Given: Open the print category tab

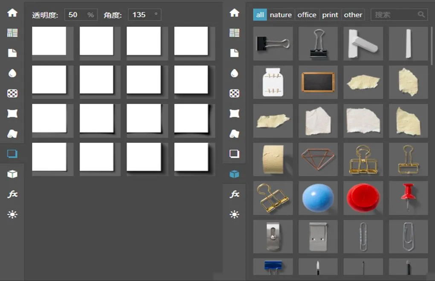Looking at the screenshot, I should [330, 14].
